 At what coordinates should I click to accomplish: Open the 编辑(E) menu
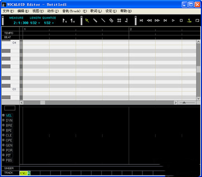point(23,11)
